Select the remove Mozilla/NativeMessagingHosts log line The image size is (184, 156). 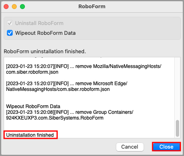click(x=84, y=69)
